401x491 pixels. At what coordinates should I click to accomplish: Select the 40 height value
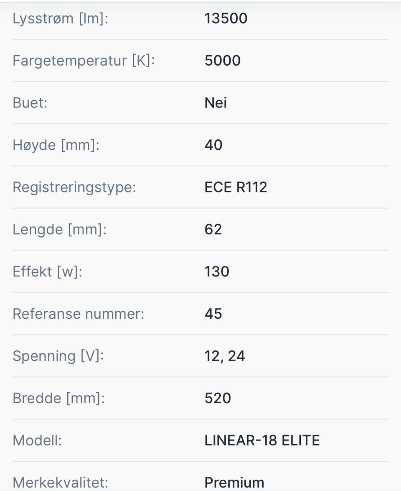pos(213,145)
